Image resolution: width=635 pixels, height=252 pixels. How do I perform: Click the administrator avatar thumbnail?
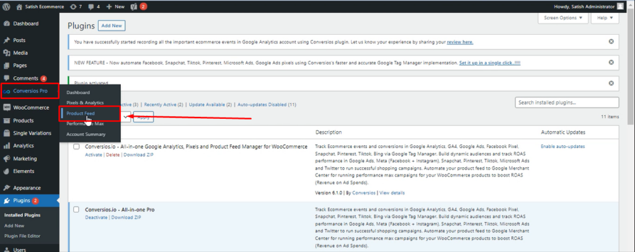point(620,6)
